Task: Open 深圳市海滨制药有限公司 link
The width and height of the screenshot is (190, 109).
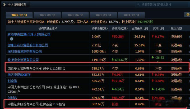Action: (x=25, y=51)
